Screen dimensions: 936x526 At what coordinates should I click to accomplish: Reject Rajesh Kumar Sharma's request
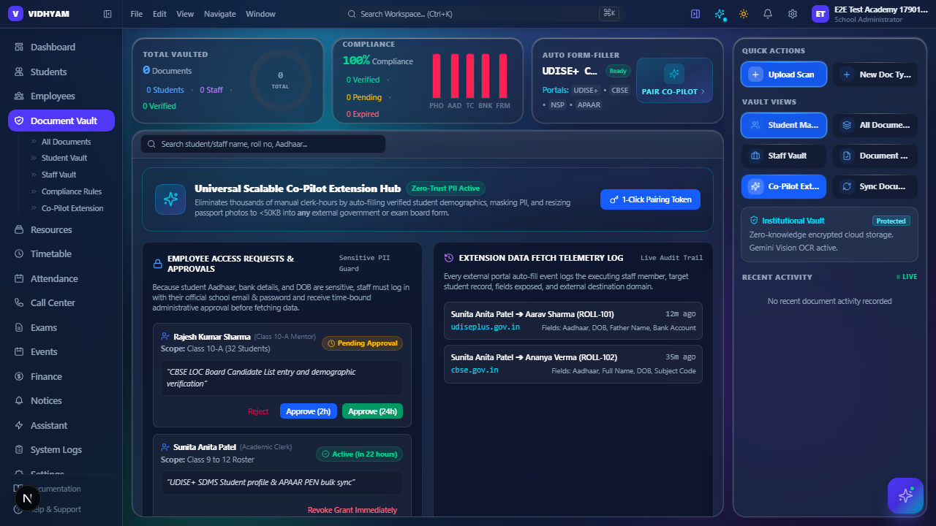(258, 411)
